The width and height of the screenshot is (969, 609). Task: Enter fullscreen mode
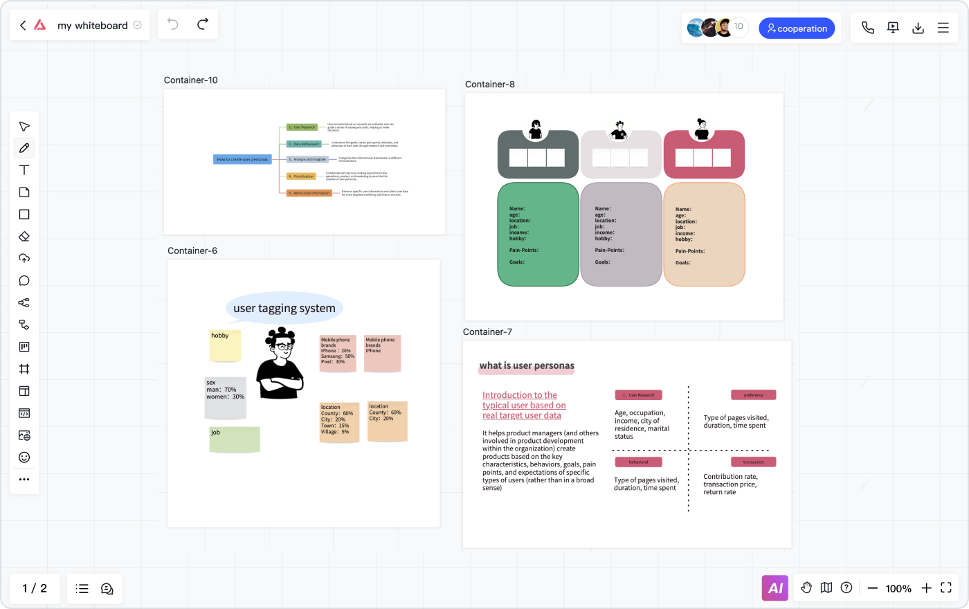(x=946, y=588)
